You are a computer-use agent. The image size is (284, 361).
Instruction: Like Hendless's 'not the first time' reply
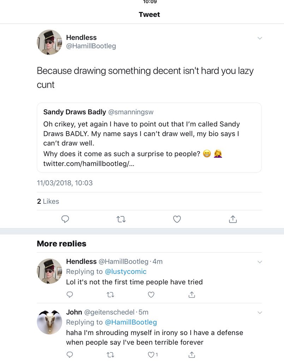point(151,294)
